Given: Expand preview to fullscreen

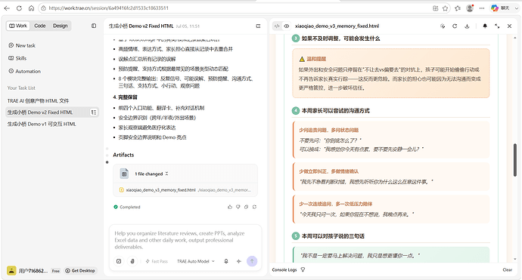Looking at the screenshot, I should [497, 26].
